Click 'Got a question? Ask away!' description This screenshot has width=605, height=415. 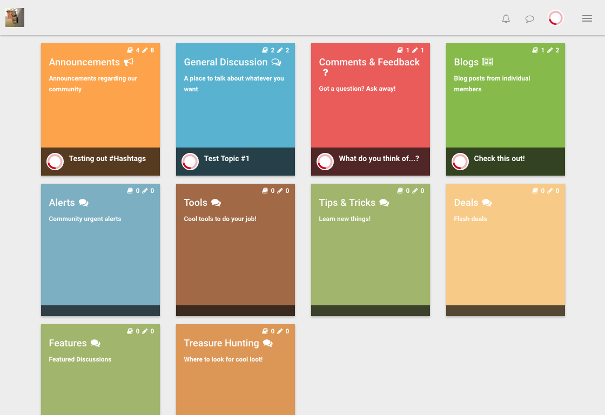tap(357, 89)
